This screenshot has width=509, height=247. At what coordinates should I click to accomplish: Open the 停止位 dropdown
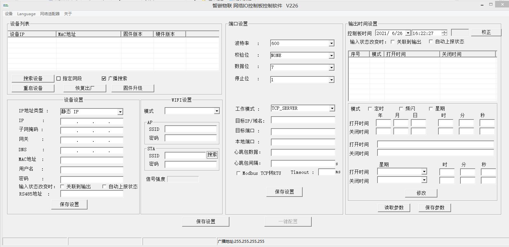(x=331, y=80)
